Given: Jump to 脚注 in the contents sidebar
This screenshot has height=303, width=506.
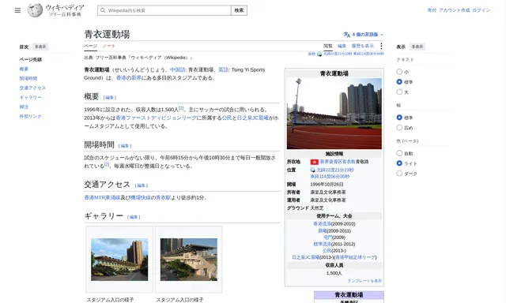Looking at the screenshot, I should coord(24,107).
